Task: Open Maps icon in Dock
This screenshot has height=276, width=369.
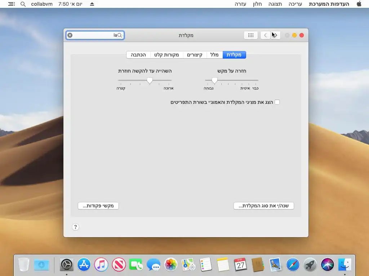Action: click(x=188, y=264)
